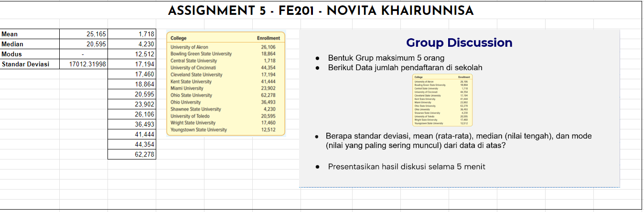The width and height of the screenshot is (644, 212).
Task: Select the standard deviation value 17012.31998
Action: pyautogui.click(x=84, y=64)
